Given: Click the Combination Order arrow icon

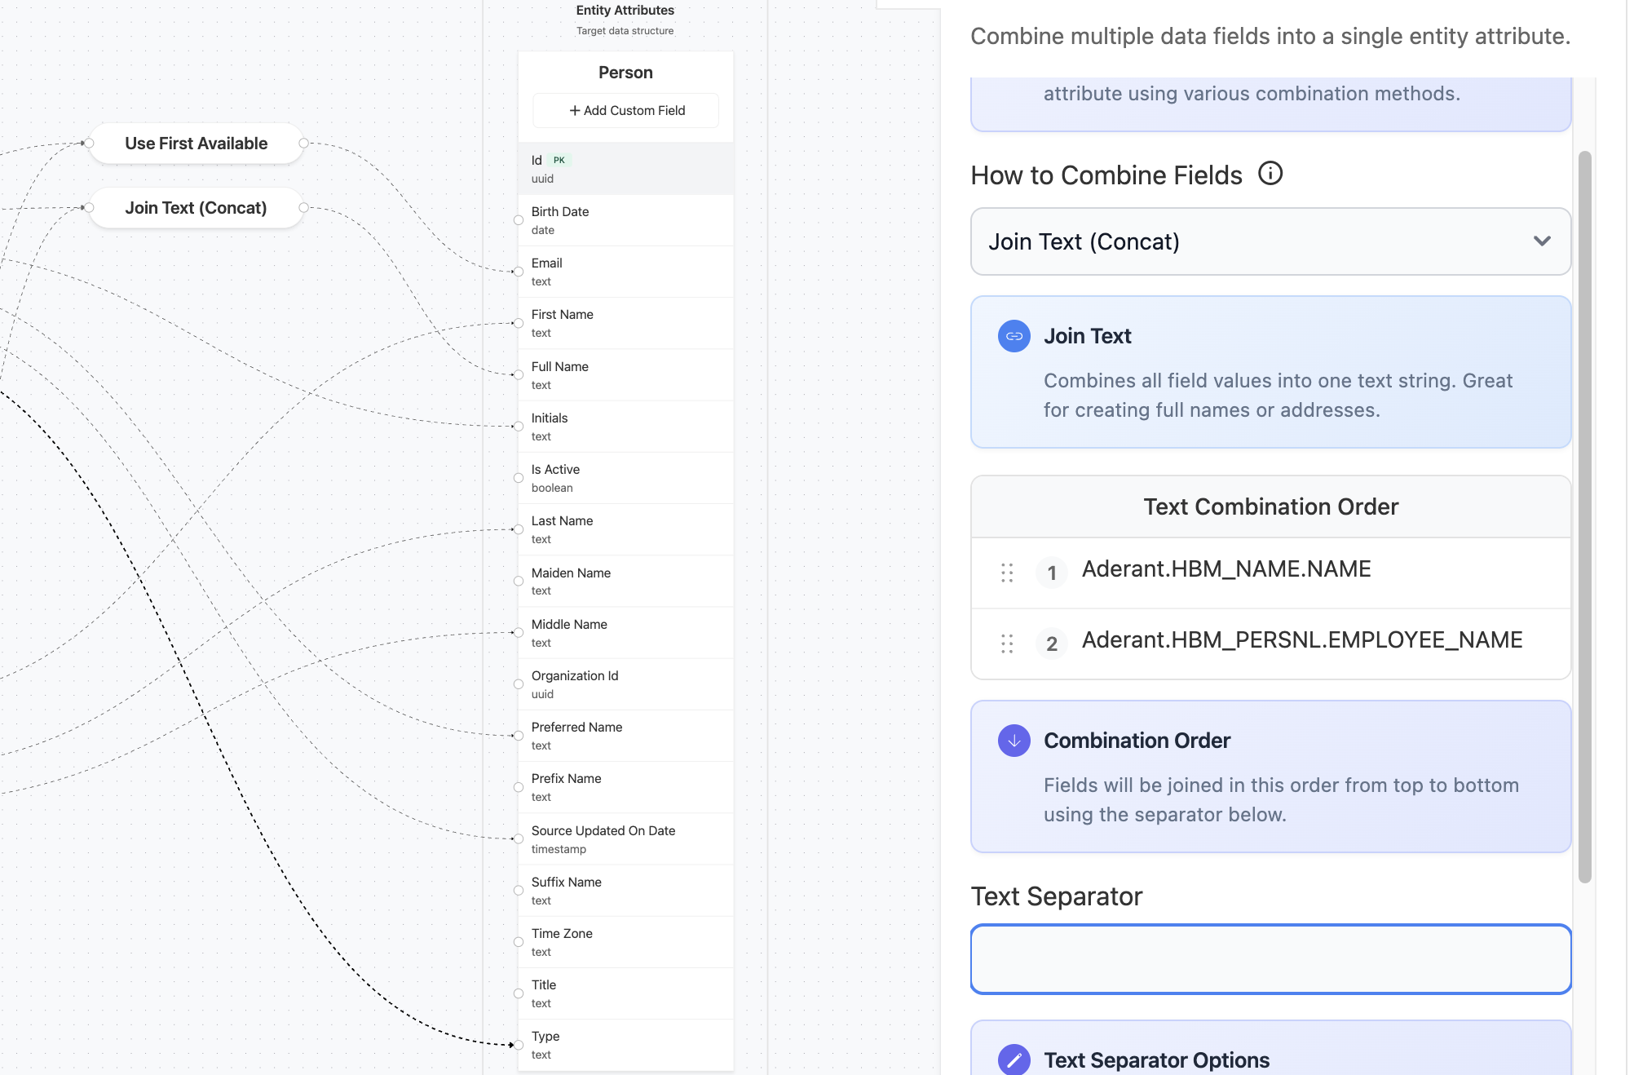Looking at the screenshot, I should pyautogui.click(x=1014, y=741).
